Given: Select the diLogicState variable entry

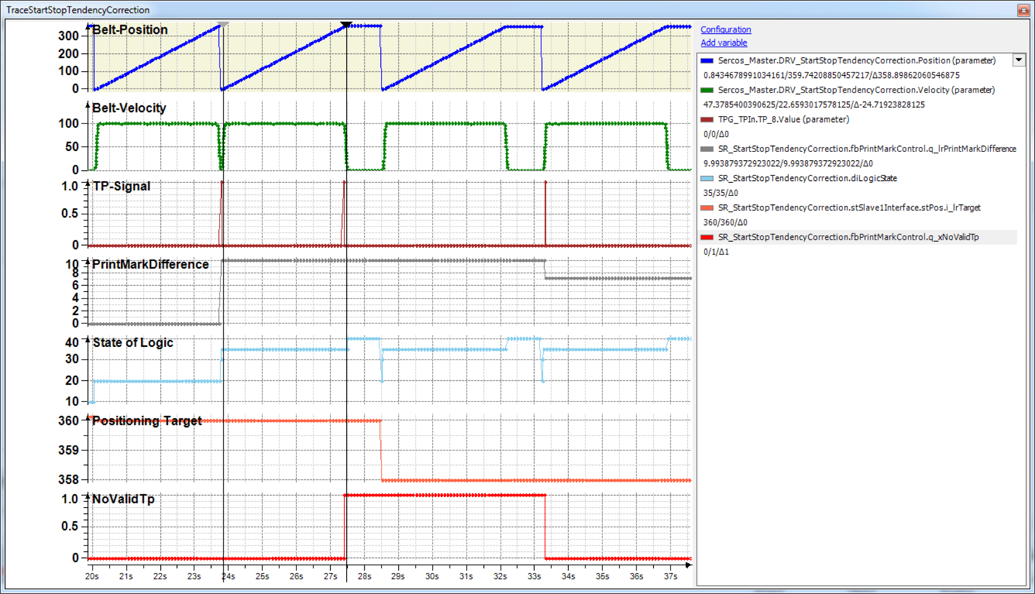Looking at the screenshot, I should tap(807, 178).
